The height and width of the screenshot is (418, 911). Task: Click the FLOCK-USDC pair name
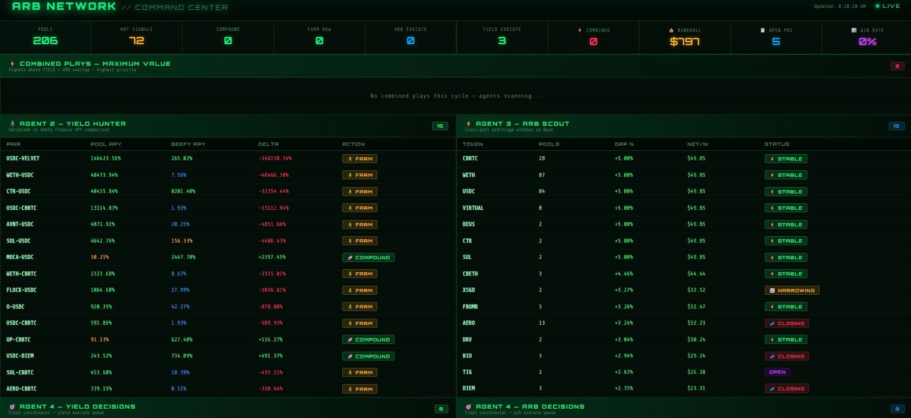tap(21, 290)
